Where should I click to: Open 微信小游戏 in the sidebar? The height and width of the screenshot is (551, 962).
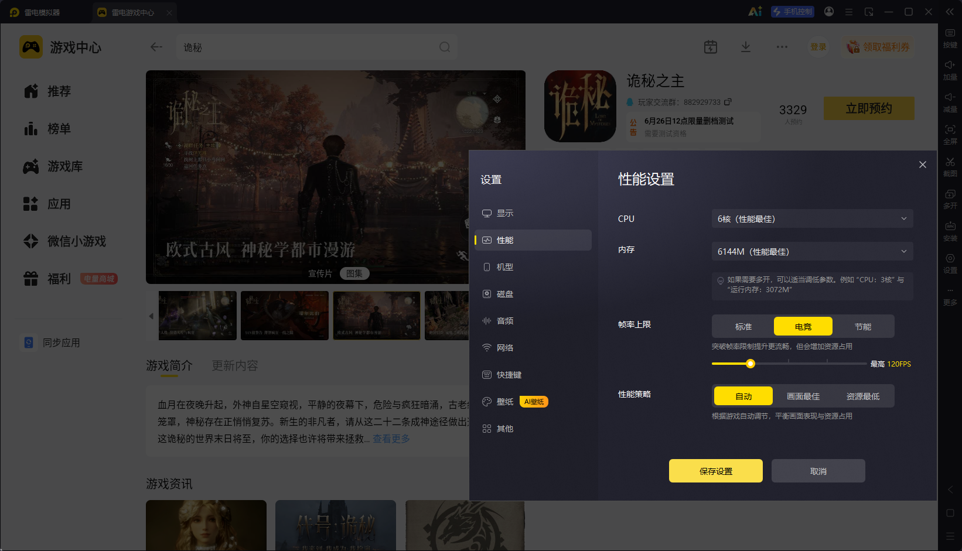[x=65, y=241]
